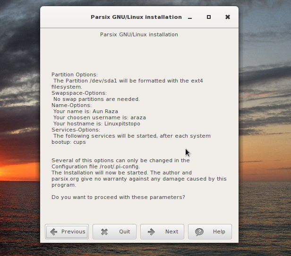Click the 'Parsix GNU/Linux installation' title bar text
291x256 pixels.
(136, 17)
